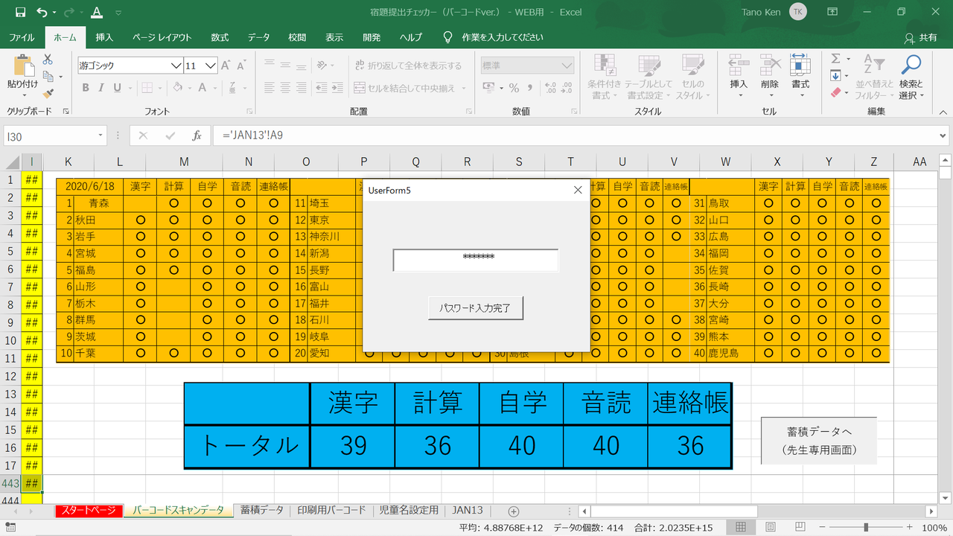The height and width of the screenshot is (536, 953).
Task: Click the percent style icon
Action: (x=514, y=88)
